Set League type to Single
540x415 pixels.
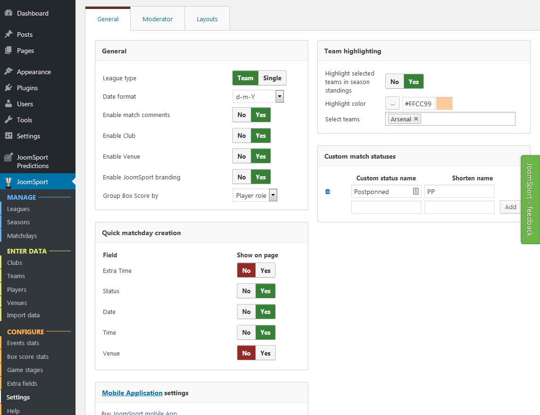(x=272, y=78)
